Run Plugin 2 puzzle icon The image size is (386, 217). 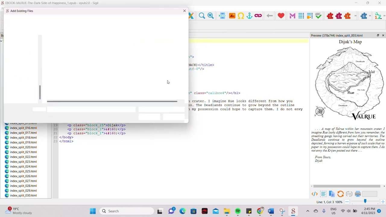339,16
